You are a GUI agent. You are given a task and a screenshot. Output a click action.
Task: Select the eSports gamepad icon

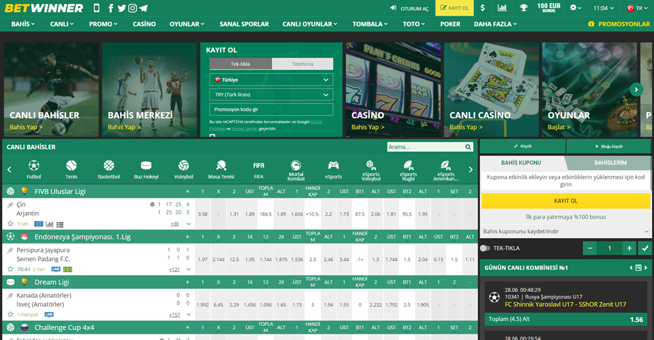tap(333, 170)
